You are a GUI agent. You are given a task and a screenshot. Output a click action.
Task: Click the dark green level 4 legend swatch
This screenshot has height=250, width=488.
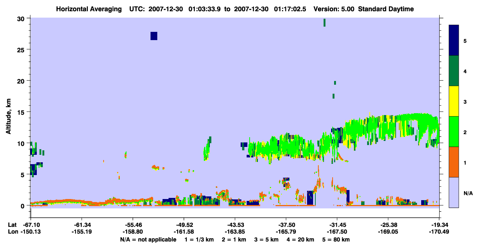(454, 71)
